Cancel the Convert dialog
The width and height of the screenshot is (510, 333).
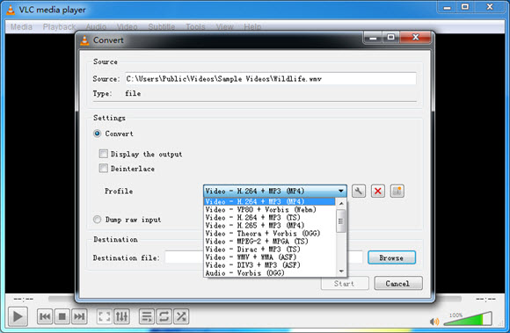[398, 283]
